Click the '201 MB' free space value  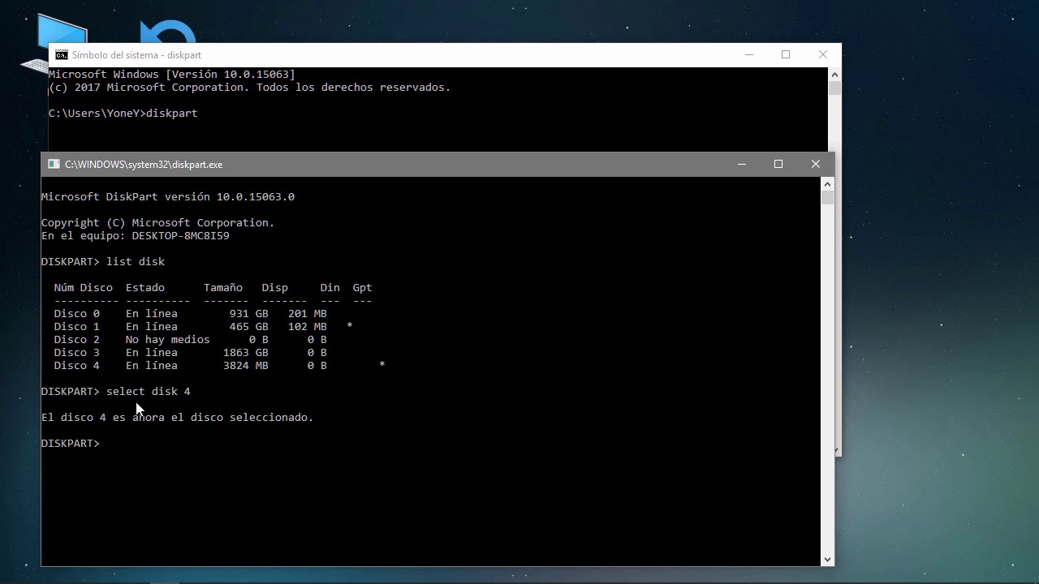click(308, 314)
